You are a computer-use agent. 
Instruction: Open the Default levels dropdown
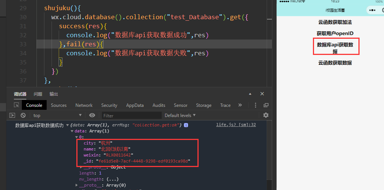[x=180, y=116]
